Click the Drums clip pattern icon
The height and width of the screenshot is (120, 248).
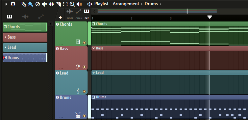point(94,97)
